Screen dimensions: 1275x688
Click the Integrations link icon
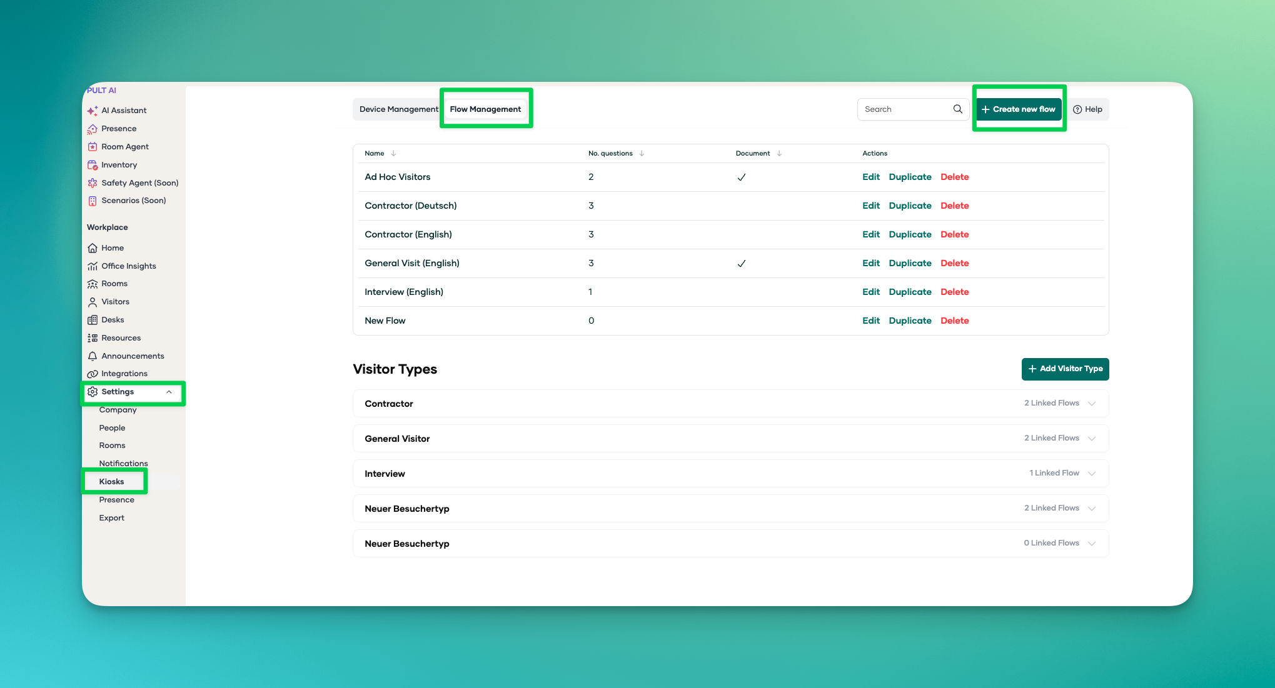click(x=93, y=374)
